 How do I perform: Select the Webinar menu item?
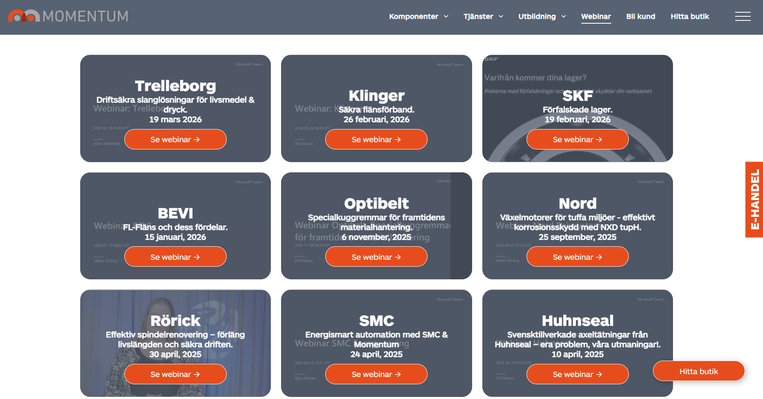(596, 16)
